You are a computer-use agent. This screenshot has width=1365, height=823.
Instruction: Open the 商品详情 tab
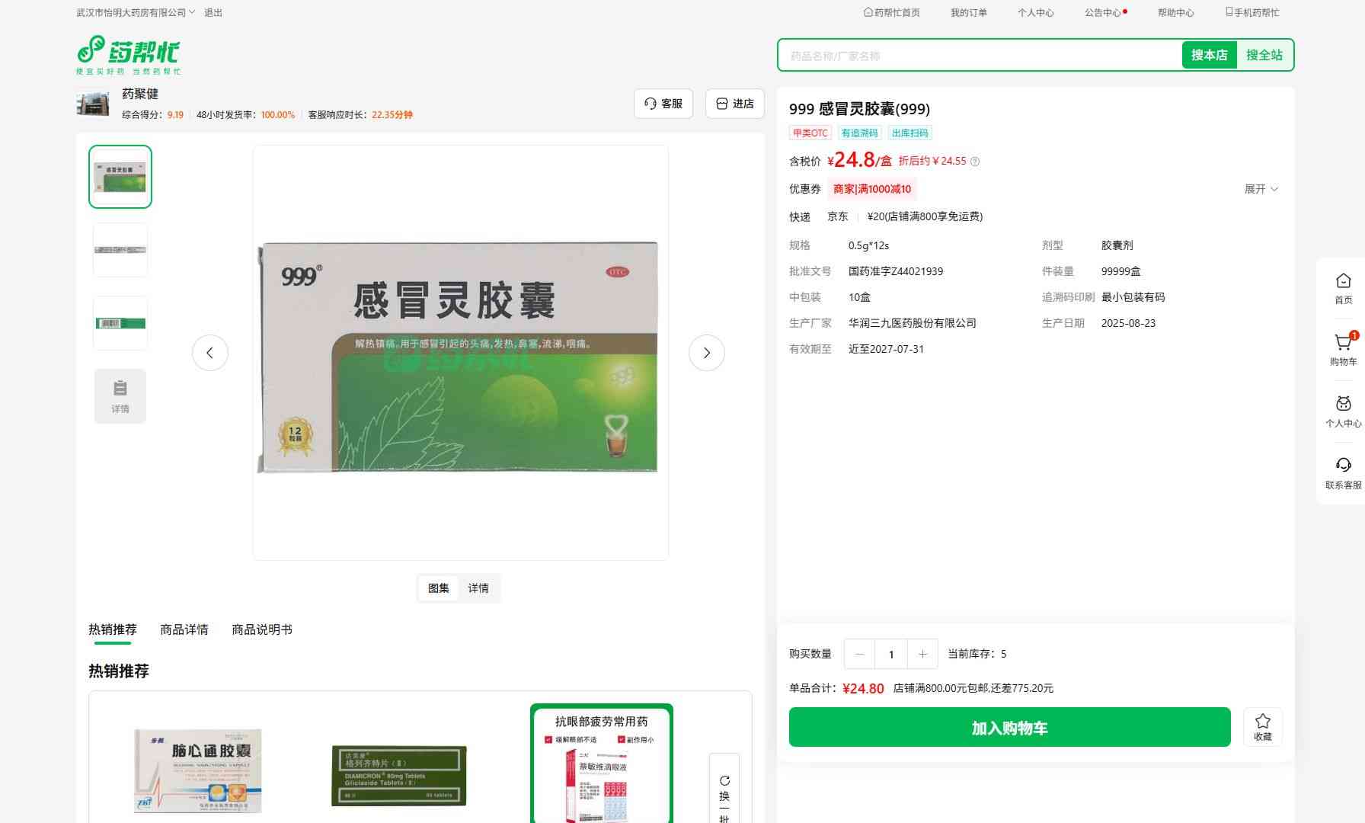184,629
